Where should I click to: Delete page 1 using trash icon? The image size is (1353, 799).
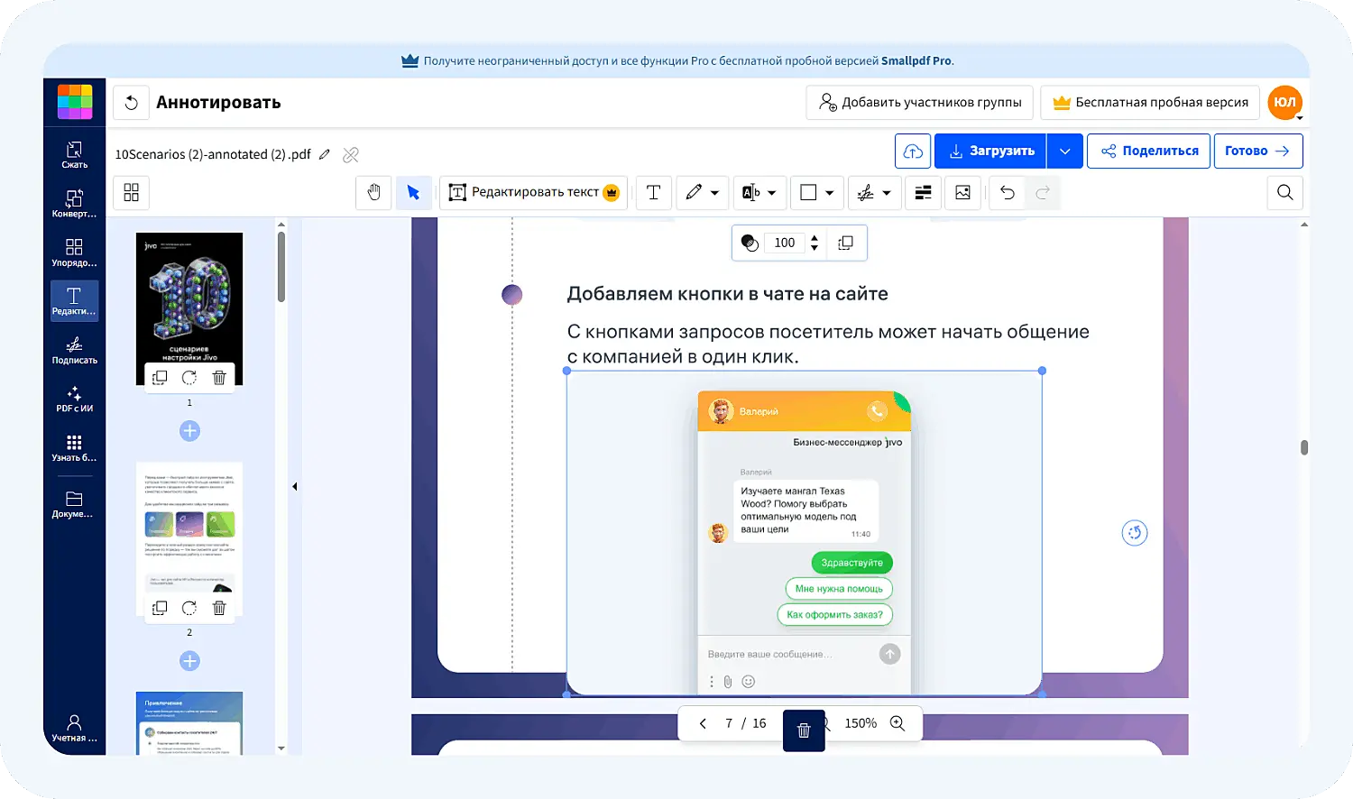coord(219,378)
